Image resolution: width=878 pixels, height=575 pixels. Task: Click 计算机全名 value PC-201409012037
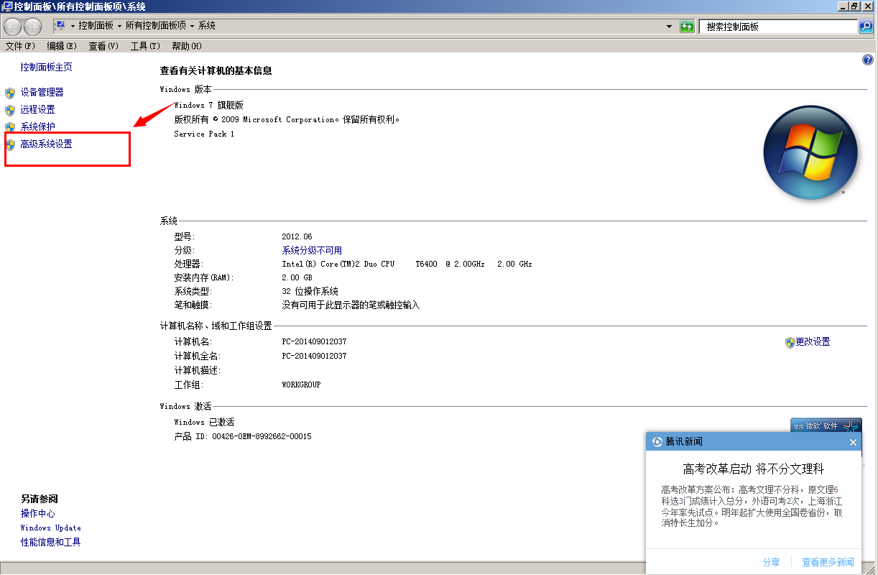pyautogui.click(x=314, y=356)
